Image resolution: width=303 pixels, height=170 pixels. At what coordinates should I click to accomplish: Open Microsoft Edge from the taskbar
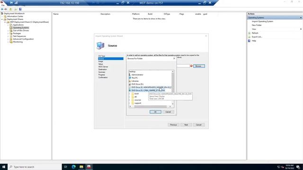[x=74, y=167]
